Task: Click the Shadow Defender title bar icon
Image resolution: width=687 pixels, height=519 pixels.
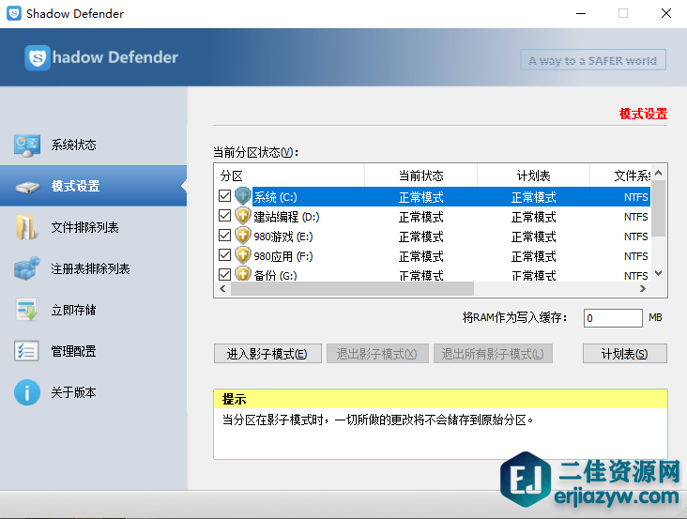Action: coord(14,13)
